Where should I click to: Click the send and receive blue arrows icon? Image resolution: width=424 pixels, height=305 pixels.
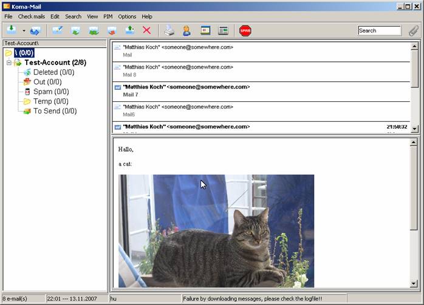(x=35, y=31)
